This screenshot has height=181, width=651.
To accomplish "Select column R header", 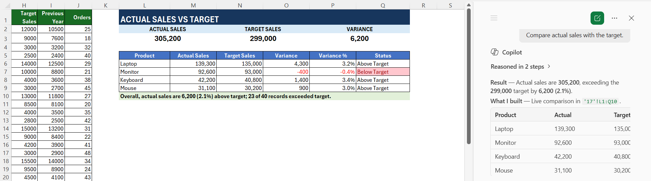I will [423, 5].
